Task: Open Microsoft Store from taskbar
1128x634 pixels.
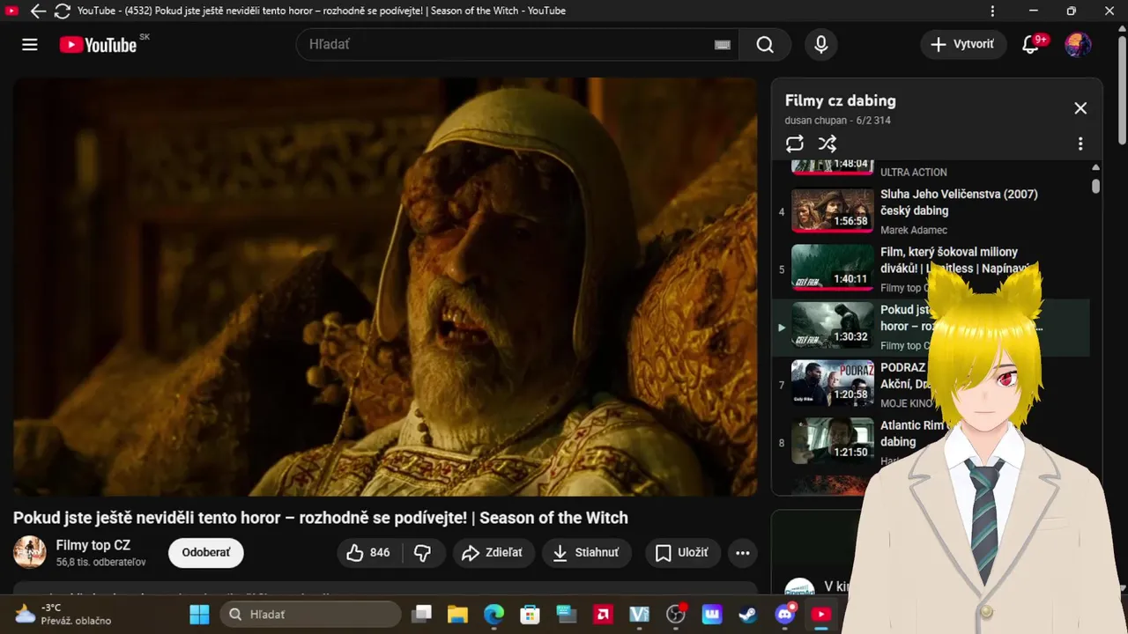Action: tap(530, 615)
